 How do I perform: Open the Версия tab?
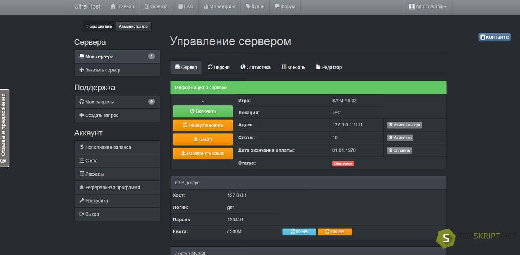tap(219, 67)
